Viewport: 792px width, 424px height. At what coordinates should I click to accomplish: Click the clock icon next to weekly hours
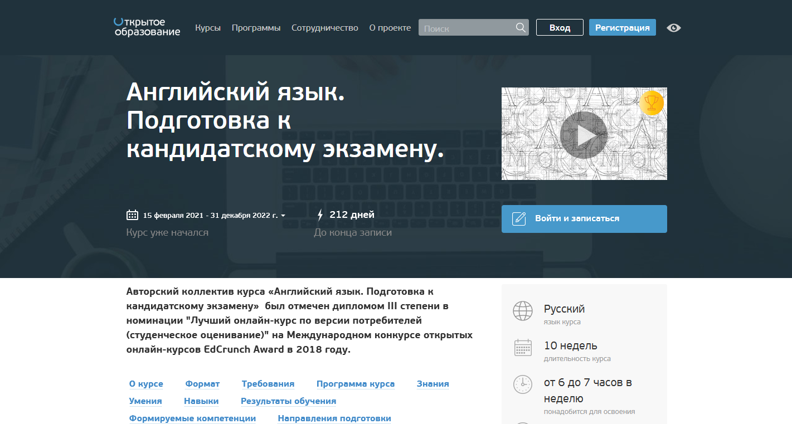click(x=522, y=384)
